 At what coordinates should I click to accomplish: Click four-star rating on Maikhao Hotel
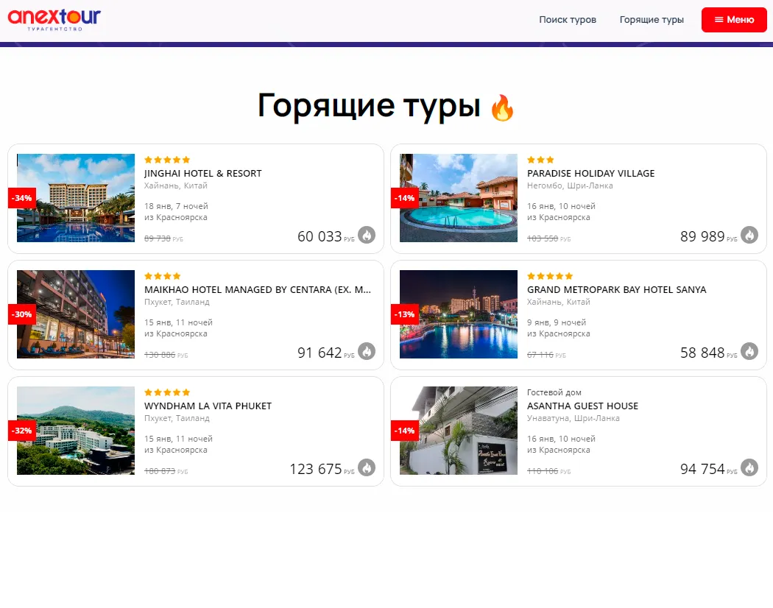(x=162, y=276)
